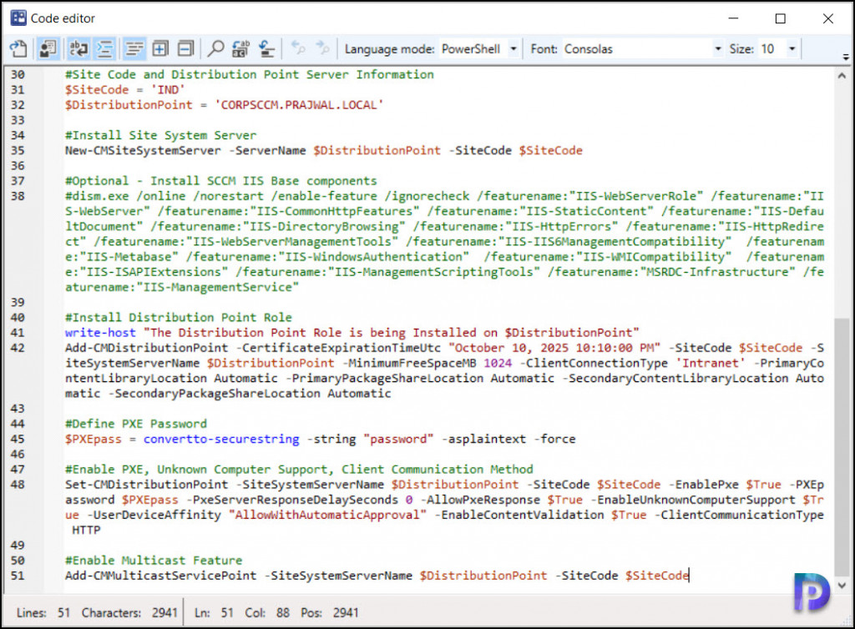This screenshot has height=629, width=855.
Task: Click the open file toolbar icon
Action: [18, 49]
